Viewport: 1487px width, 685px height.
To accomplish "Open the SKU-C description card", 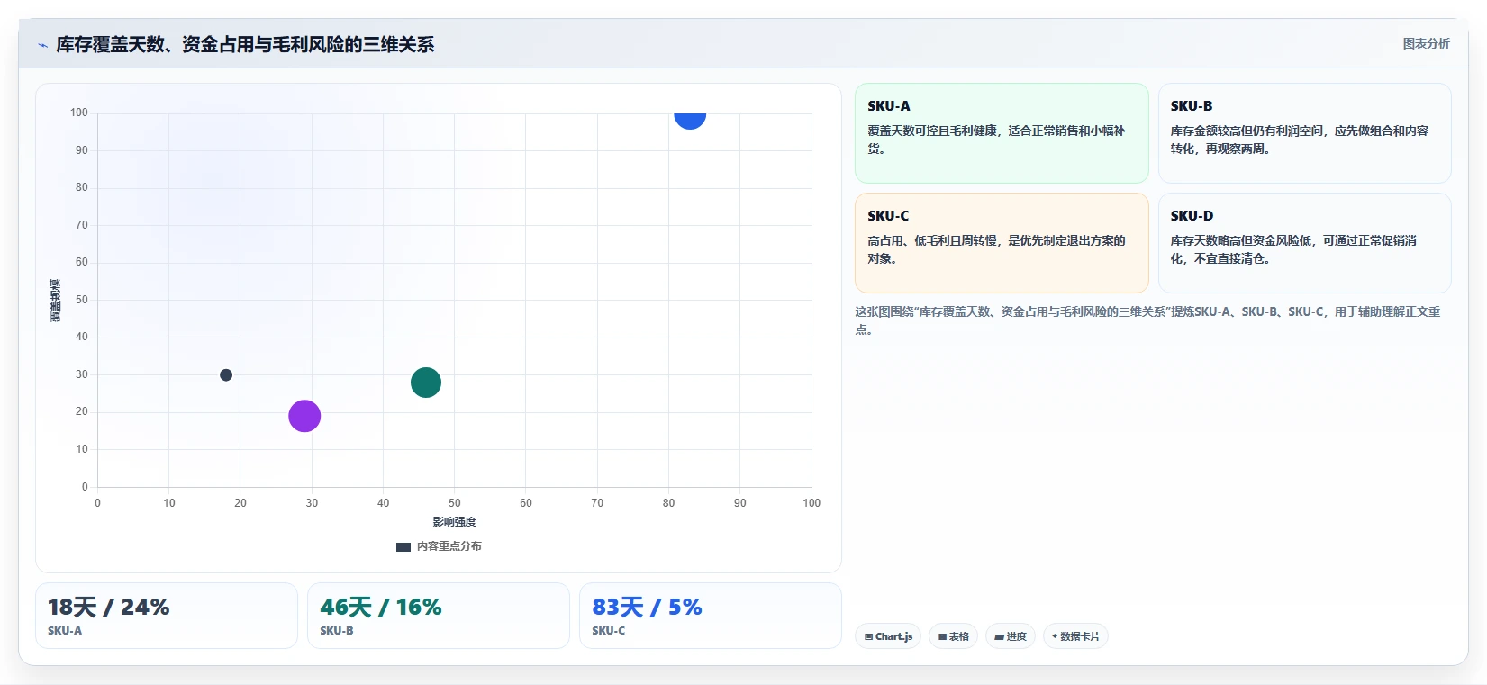I will tap(1002, 243).
